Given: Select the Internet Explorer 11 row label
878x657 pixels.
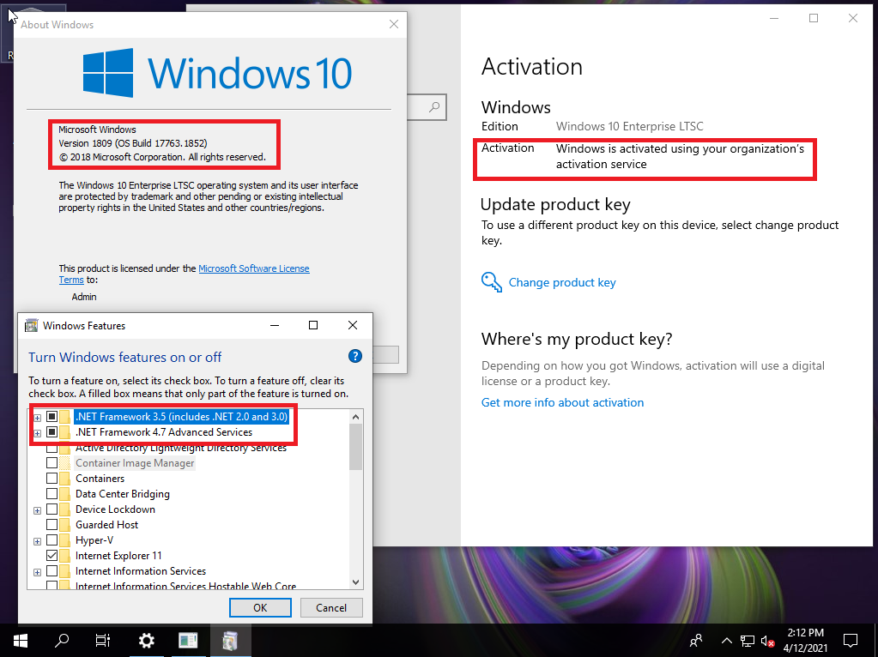Looking at the screenshot, I should [x=118, y=556].
